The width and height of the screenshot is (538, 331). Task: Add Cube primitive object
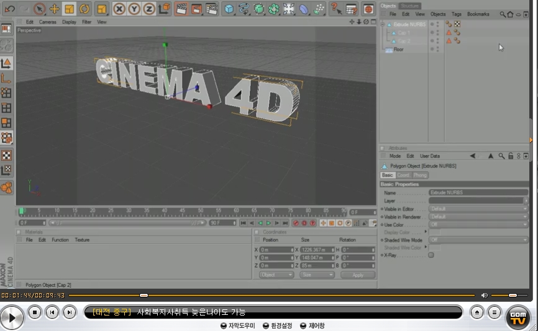click(229, 9)
